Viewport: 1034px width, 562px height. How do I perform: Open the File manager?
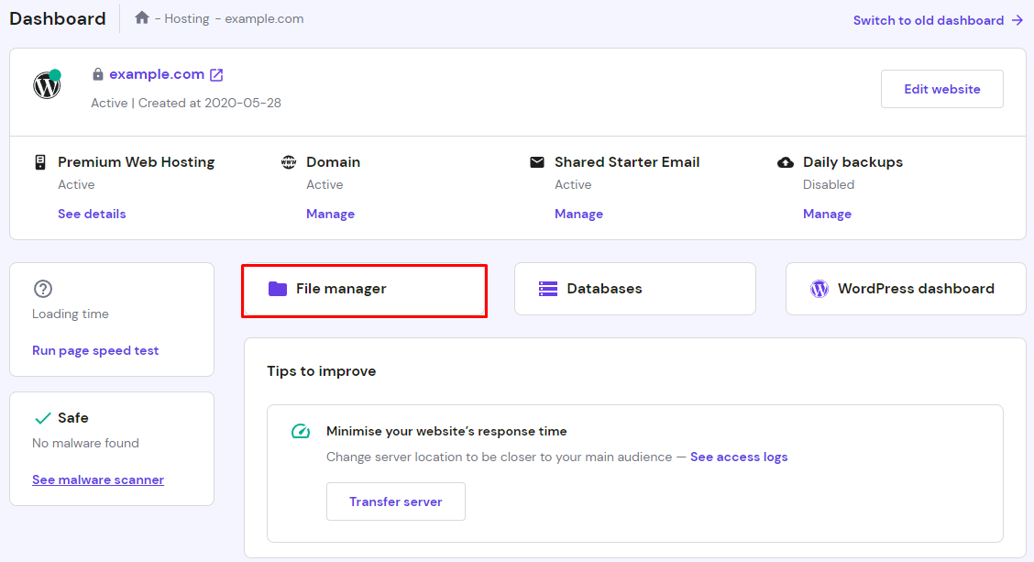click(364, 288)
